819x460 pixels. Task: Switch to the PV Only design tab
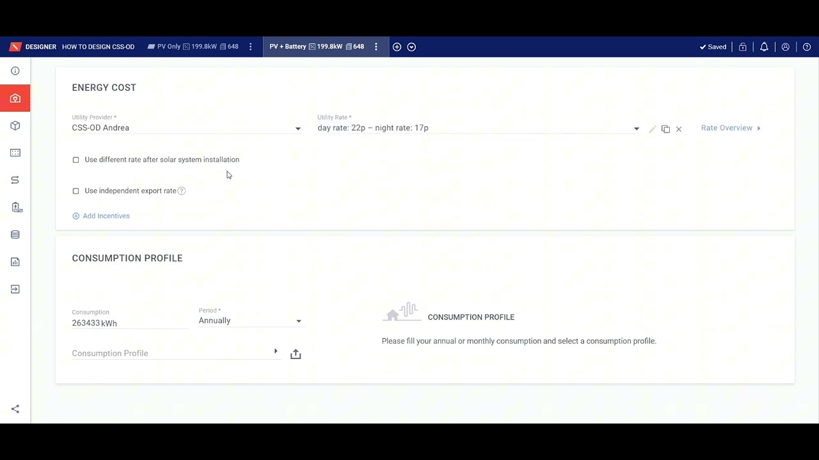[x=193, y=47]
